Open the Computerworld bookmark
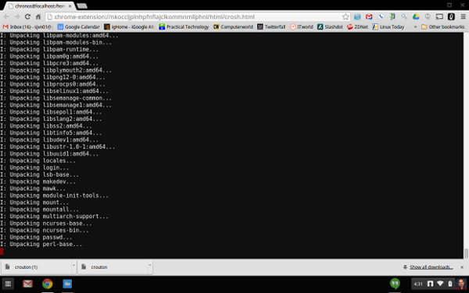 [233, 27]
